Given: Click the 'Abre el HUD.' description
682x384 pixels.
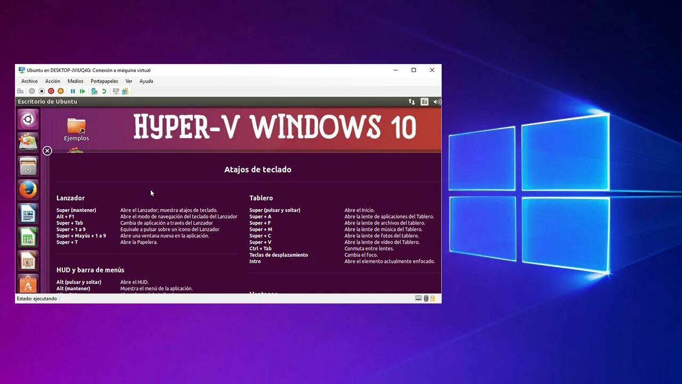Looking at the screenshot, I should pyautogui.click(x=134, y=282).
